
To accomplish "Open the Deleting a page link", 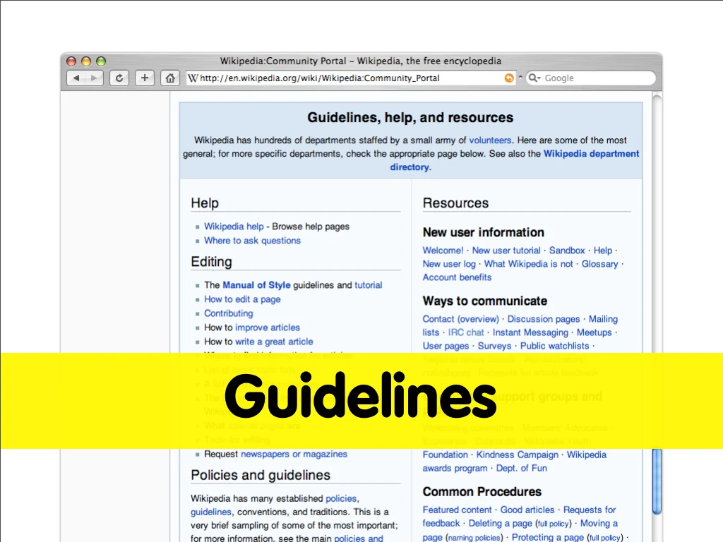I will click(500, 523).
